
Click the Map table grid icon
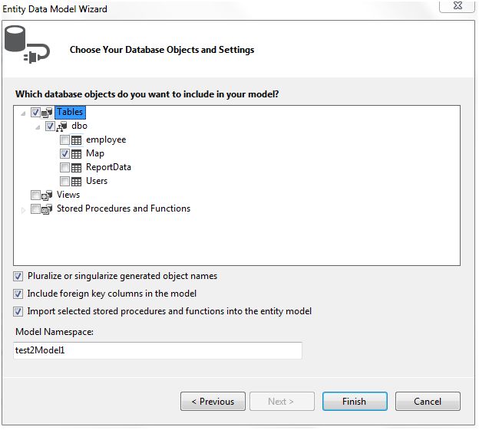point(76,154)
